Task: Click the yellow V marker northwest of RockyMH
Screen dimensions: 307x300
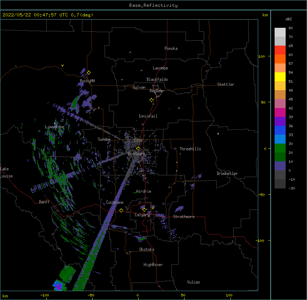Action: 62,66
